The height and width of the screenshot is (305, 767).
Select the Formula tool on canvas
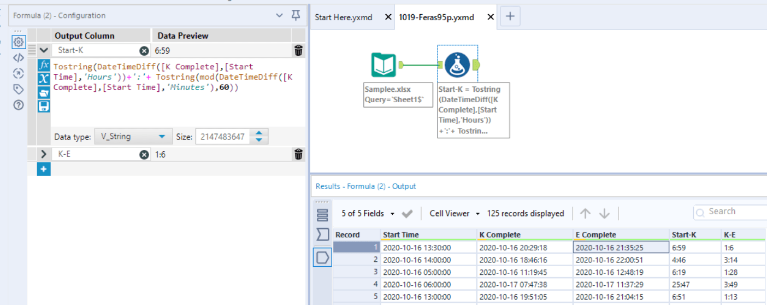(457, 65)
